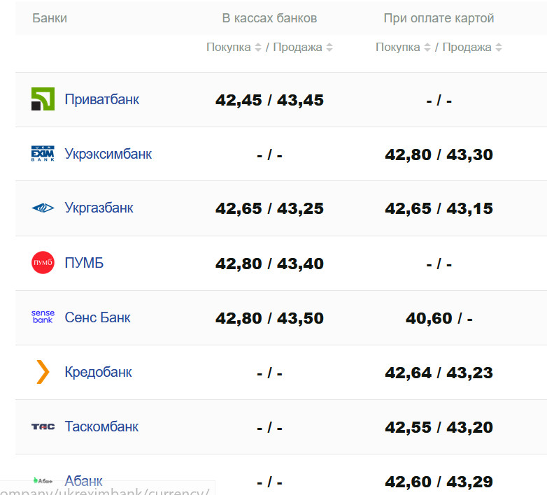Click the red ПУМБ round logo
The image size is (547, 495).
[43, 263]
